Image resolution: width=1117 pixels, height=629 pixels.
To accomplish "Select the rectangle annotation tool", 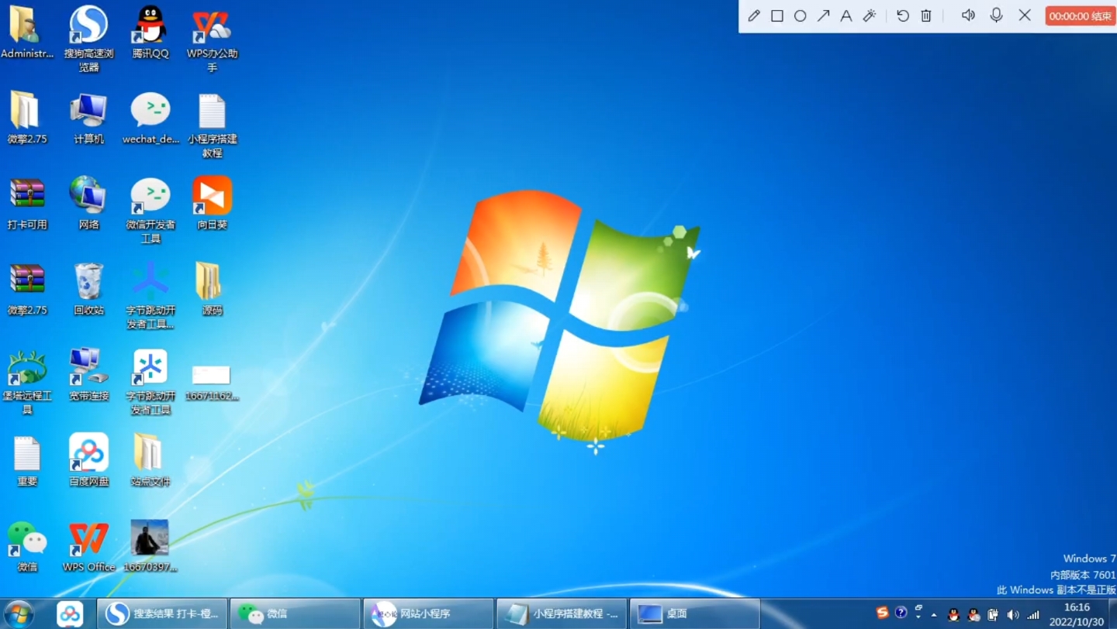I will click(777, 15).
